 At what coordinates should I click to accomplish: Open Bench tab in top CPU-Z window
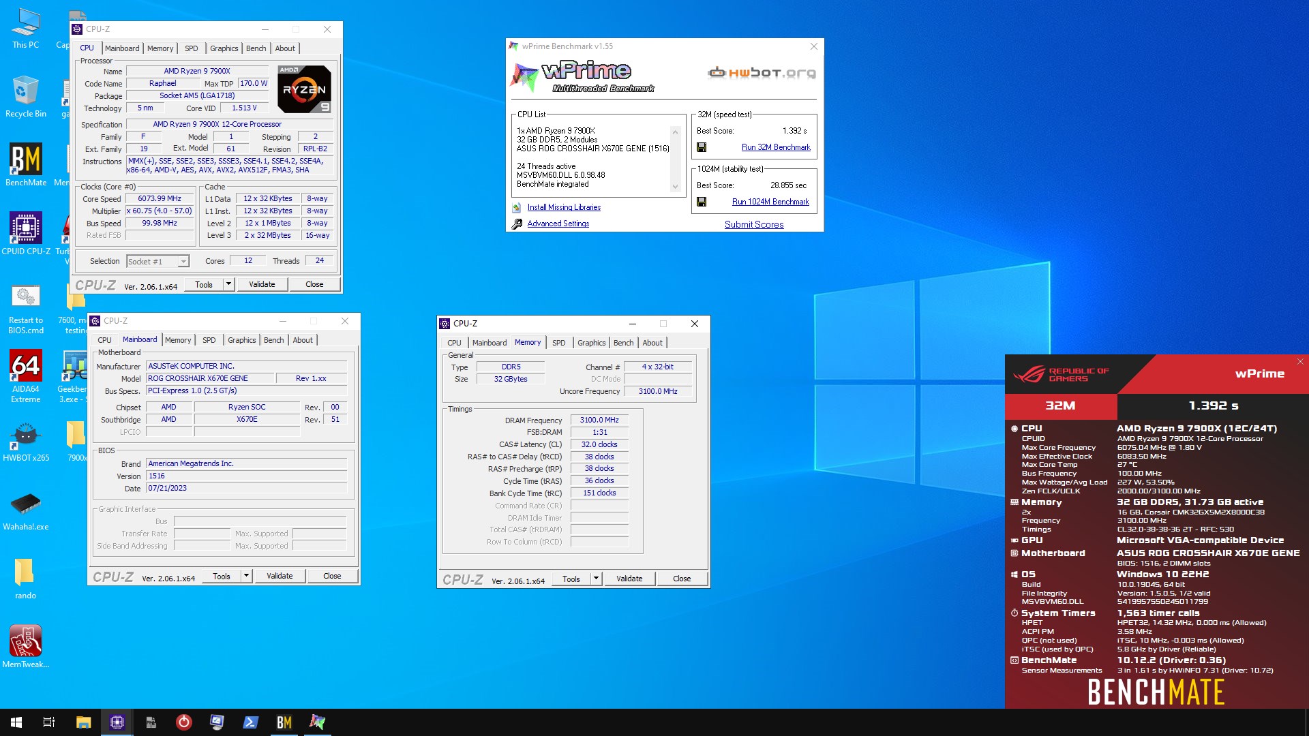pyautogui.click(x=256, y=48)
